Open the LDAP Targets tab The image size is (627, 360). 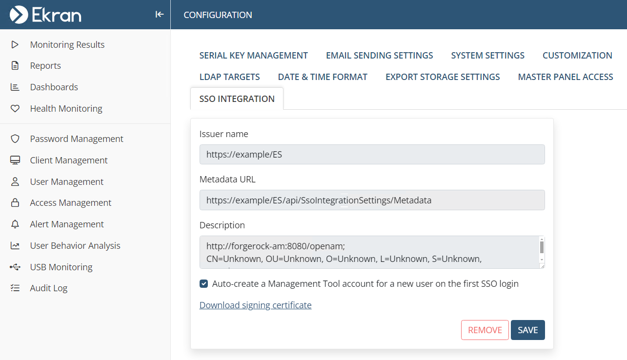click(x=229, y=77)
